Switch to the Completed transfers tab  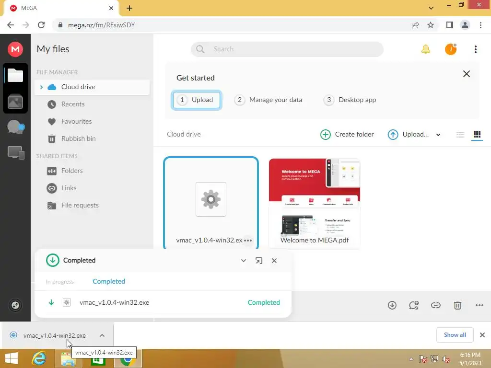[109, 281]
